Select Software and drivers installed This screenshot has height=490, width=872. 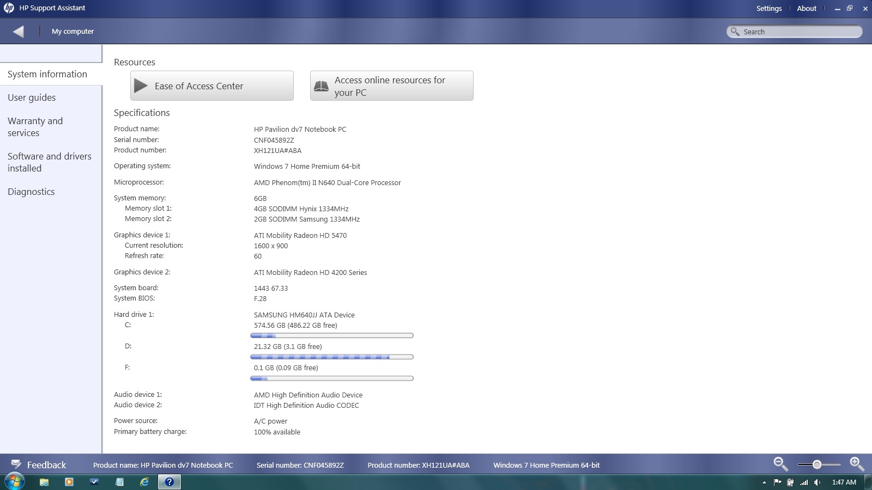tap(49, 162)
